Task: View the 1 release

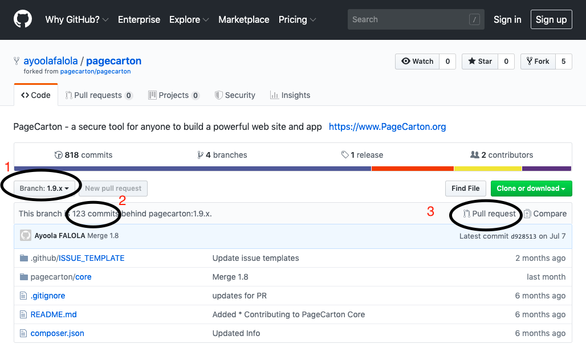Action: [362, 155]
